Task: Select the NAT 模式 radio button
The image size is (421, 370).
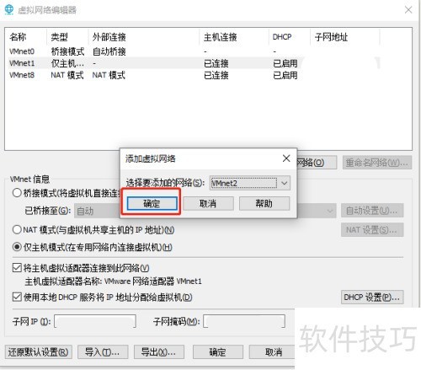Action: click(x=17, y=229)
